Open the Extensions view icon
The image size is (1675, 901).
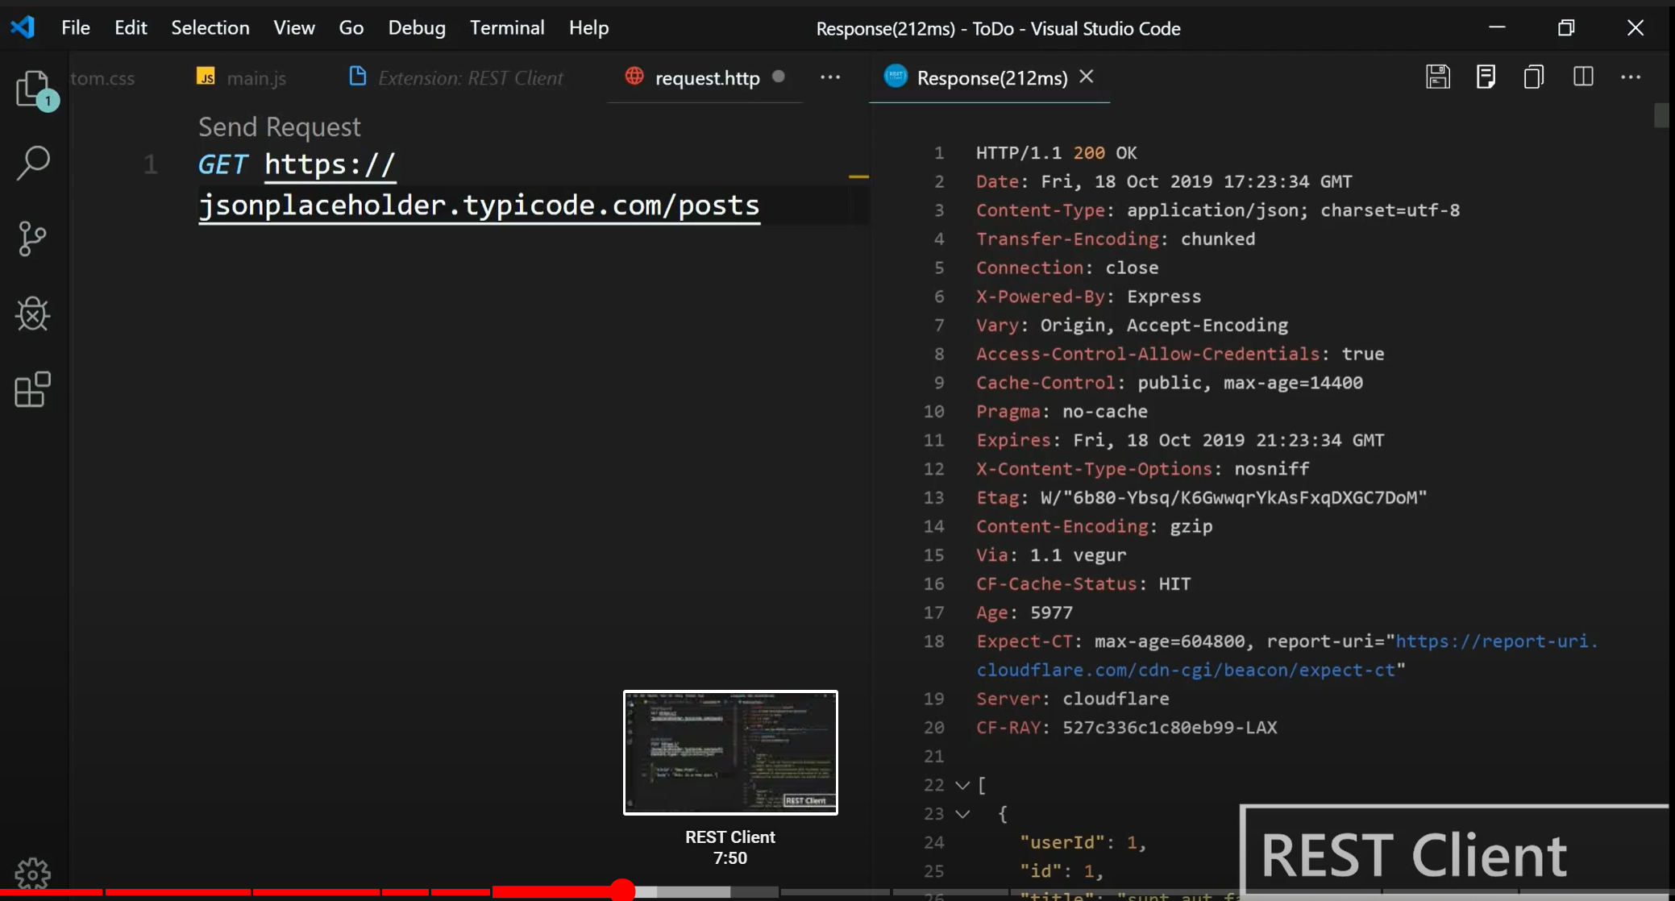(x=33, y=389)
